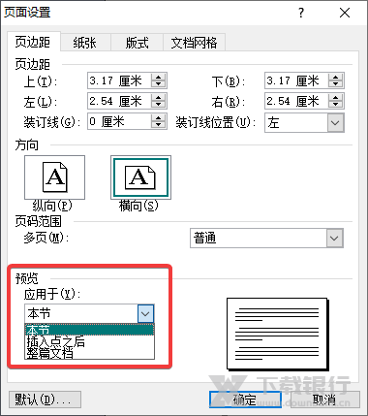Choose 本节 from the dropdown list
This screenshot has width=368, height=416.
tap(89, 330)
